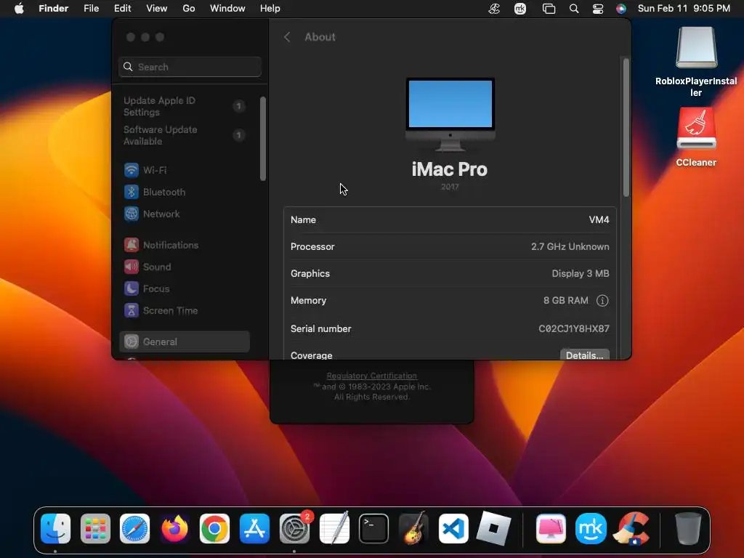This screenshot has height=558, width=744.
Task: Click the Name value VM4
Action: [599, 219]
